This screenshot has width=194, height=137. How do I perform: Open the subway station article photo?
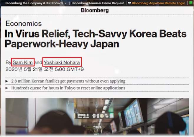point(97,117)
